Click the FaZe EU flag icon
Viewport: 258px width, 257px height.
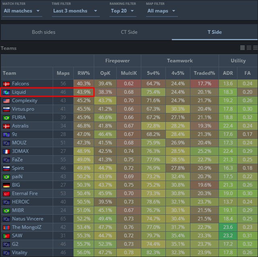tap(6, 160)
